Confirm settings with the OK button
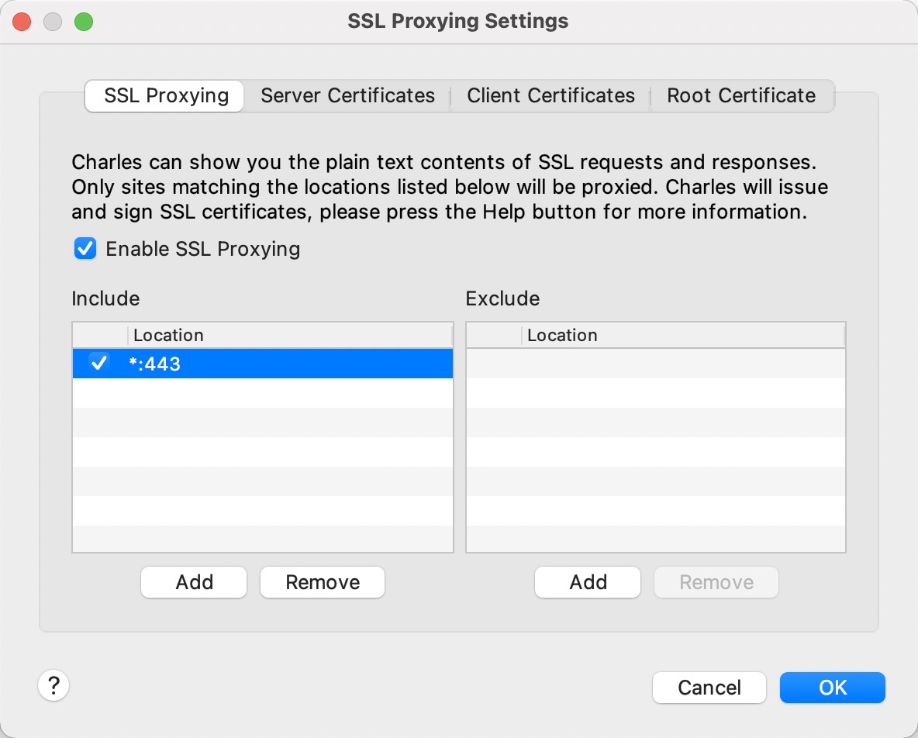Screen dimensions: 918x738 click(x=832, y=687)
